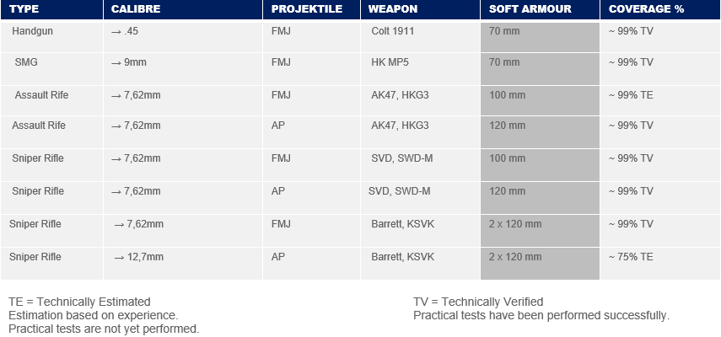
Task: Select the Handgun row type cell
Action: tap(51, 36)
